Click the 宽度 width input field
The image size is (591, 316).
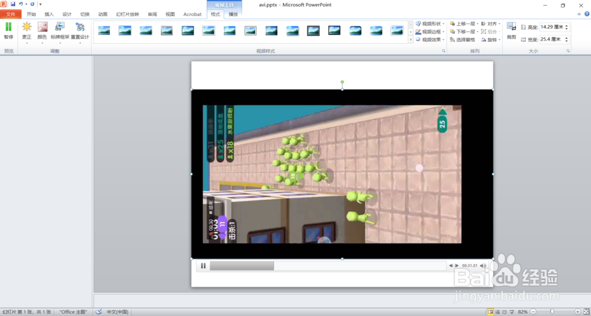point(552,39)
